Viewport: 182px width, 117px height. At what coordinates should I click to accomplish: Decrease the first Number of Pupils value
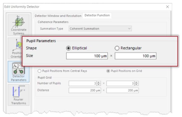pyautogui.click(x=99, y=84)
